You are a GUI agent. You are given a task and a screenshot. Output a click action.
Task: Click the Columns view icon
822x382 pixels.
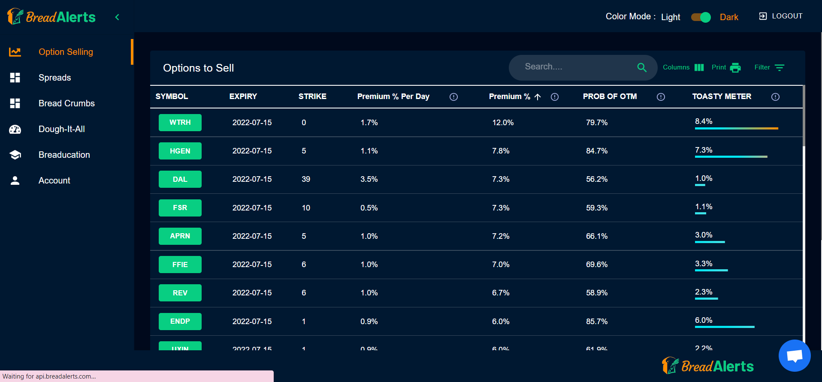click(699, 67)
